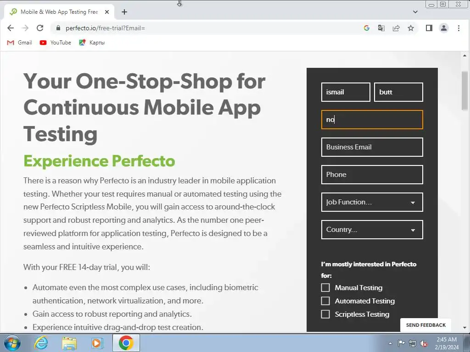Image resolution: width=470 pixels, height=352 pixels.
Task: Open Google icon in address bar
Action: click(x=366, y=28)
